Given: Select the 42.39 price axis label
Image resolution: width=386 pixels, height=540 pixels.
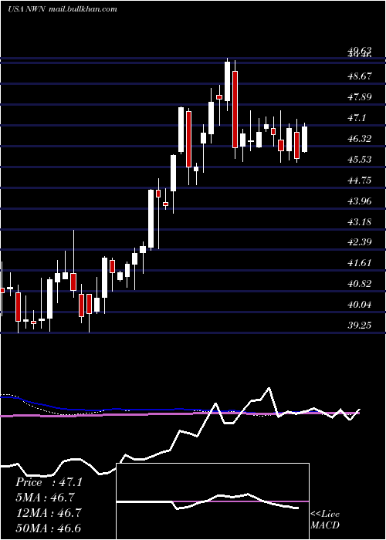Looking at the screenshot, I should [360, 242].
